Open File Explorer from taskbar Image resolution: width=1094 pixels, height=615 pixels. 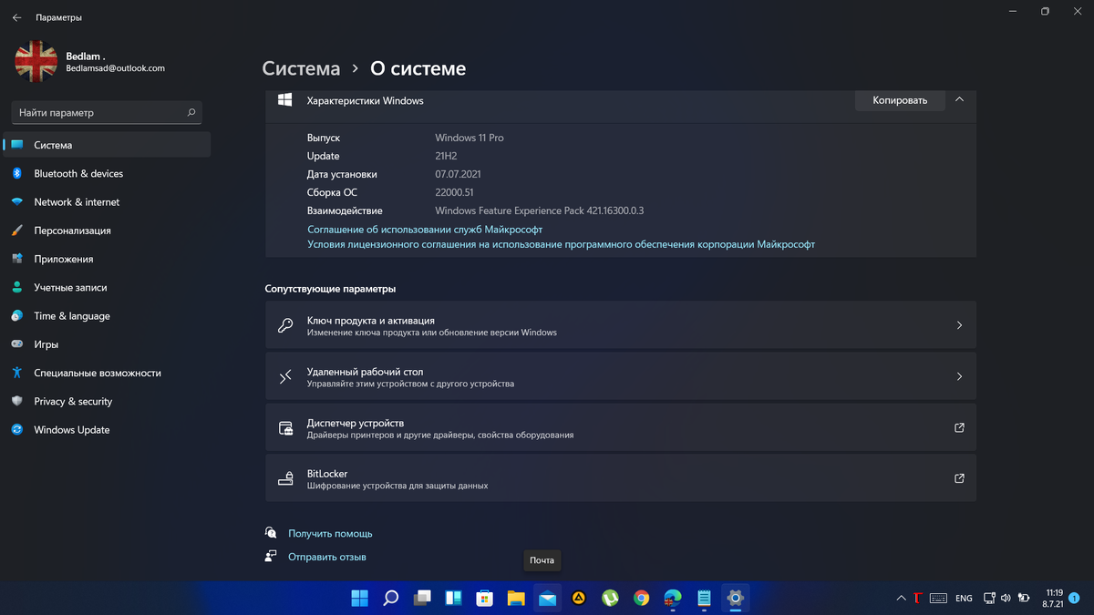click(516, 599)
